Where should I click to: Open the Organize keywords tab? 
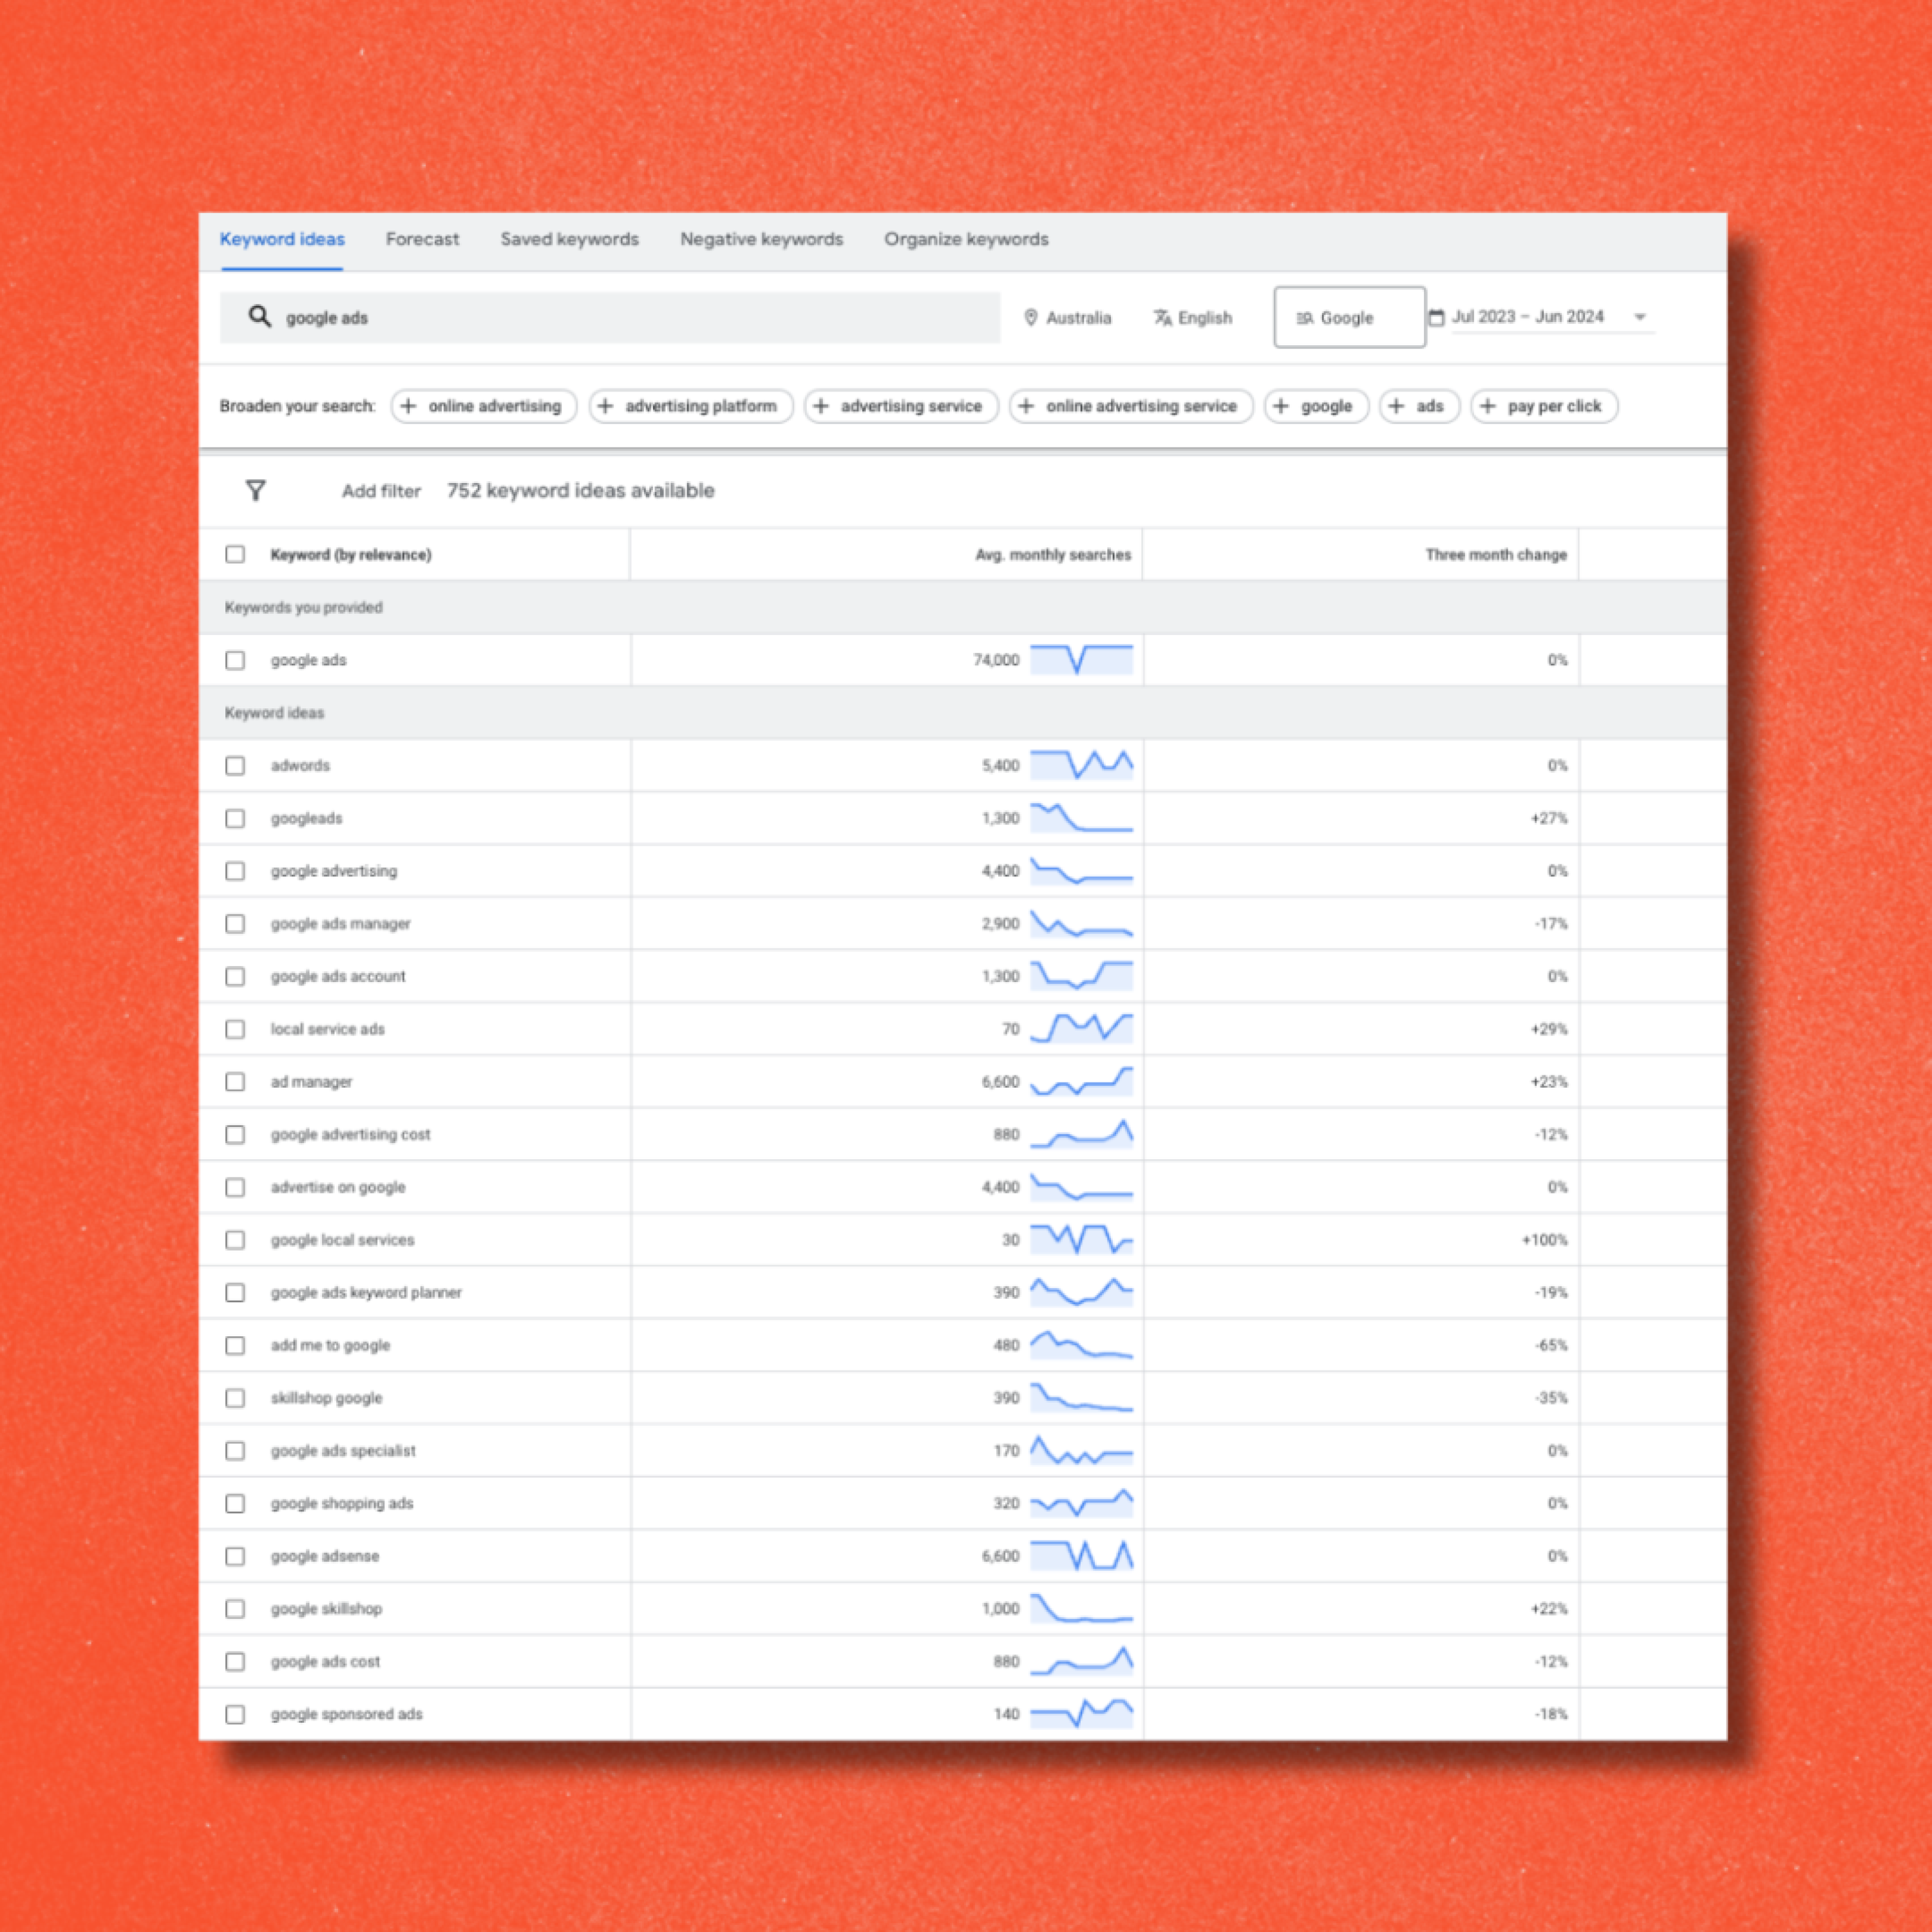pos(966,239)
